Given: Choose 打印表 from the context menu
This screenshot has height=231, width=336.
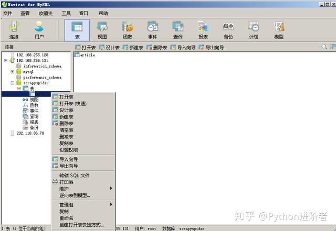Looking at the screenshot, I should [83, 182].
